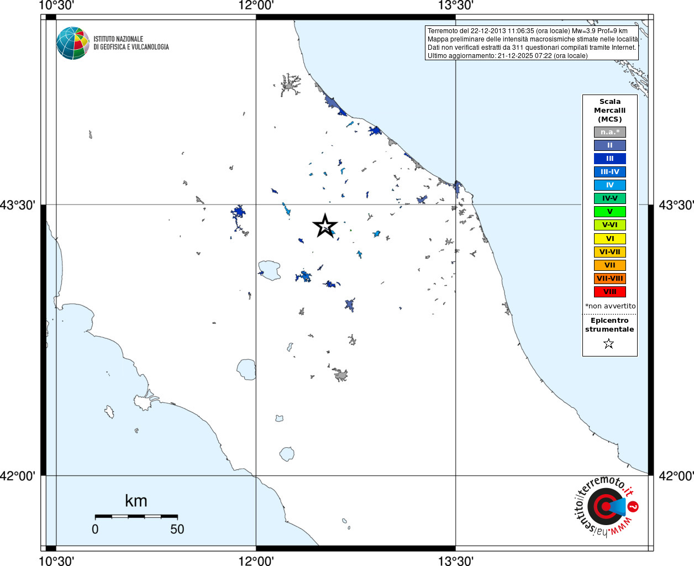Click the star icon in legend
The width and height of the screenshot is (694, 566).
click(609, 344)
